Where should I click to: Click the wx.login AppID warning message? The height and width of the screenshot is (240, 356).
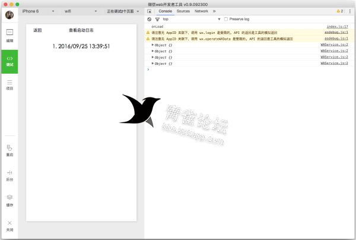coord(214,33)
